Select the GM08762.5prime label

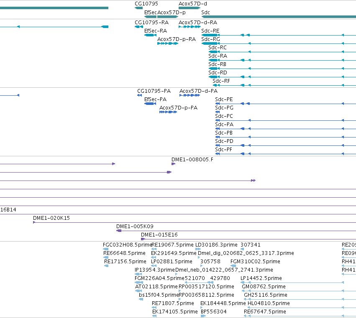[264, 287]
